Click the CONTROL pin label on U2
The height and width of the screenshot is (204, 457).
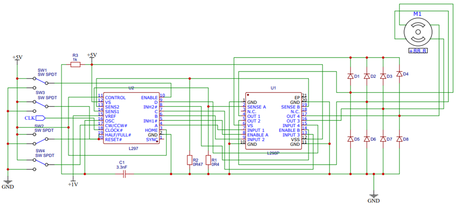115,97
